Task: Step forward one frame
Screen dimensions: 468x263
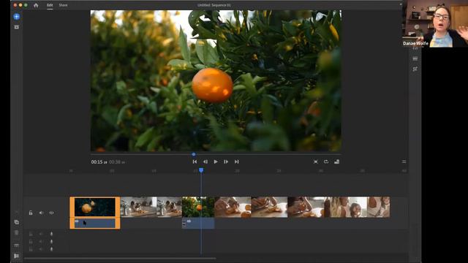Action: pos(226,161)
